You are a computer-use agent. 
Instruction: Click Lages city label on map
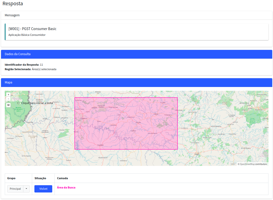tap(197, 154)
